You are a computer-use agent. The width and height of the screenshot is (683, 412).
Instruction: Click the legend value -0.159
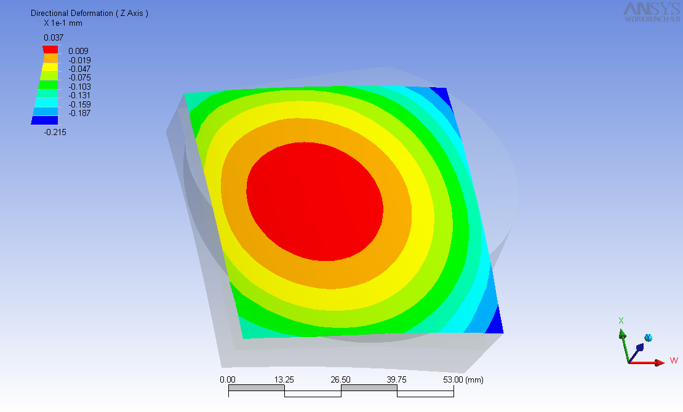(80, 105)
